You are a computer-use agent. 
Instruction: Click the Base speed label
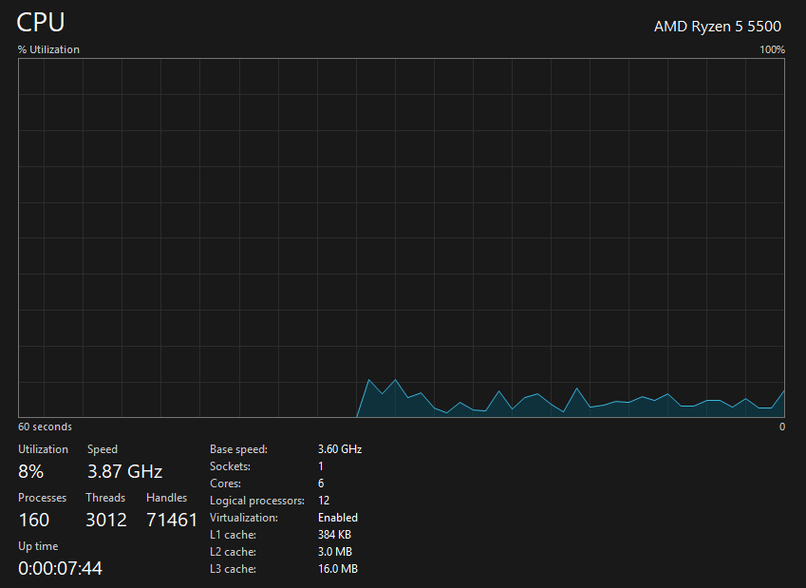tap(238, 449)
